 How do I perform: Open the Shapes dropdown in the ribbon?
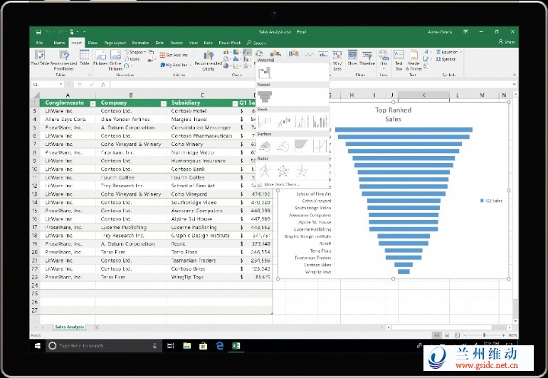click(x=137, y=52)
